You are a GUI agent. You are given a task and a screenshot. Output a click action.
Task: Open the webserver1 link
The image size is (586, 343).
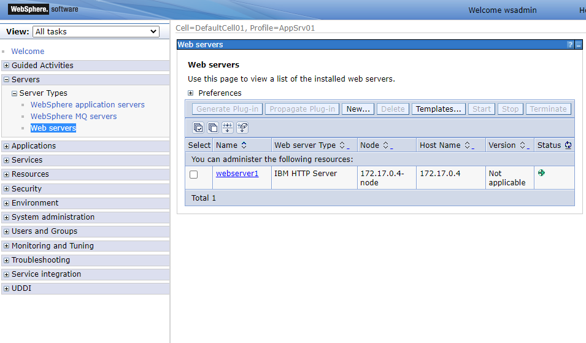click(x=237, y=174)
